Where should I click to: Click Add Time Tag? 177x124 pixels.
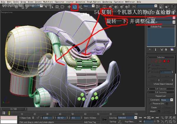pos(90,122)
